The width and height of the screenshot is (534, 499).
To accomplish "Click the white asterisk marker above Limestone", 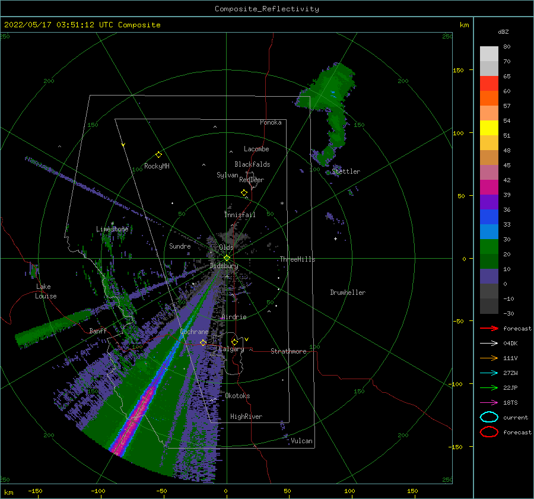I will [112, 224].
